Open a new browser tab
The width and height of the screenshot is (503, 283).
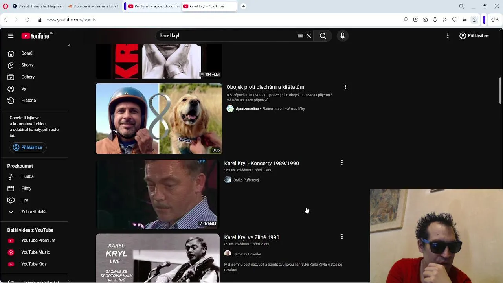[x=244, y=6]
